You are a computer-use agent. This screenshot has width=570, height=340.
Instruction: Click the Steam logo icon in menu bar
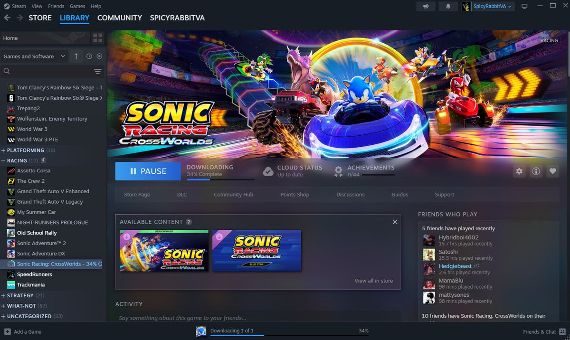[x=7, y=6]
